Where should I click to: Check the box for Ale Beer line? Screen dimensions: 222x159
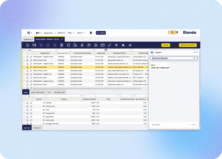coord(24,103)
